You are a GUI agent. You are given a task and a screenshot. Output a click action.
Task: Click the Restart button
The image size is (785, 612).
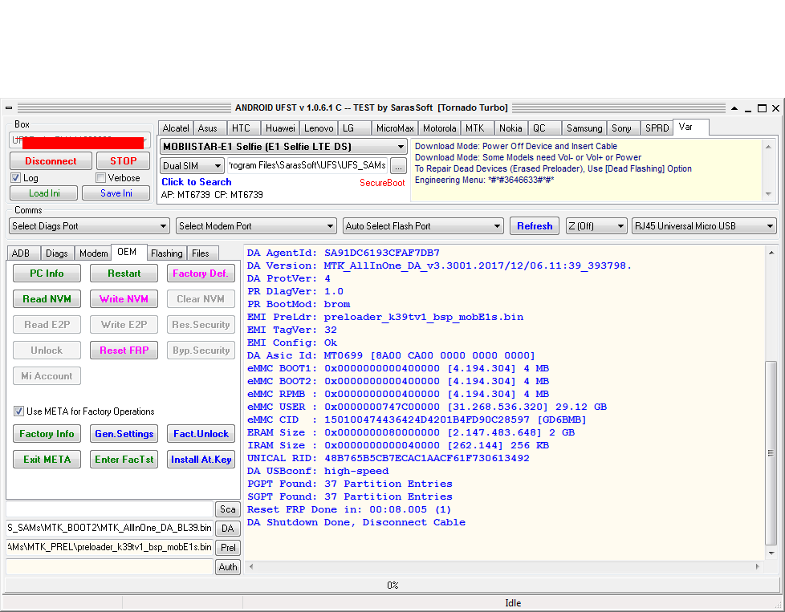click(x=124, y=274)
